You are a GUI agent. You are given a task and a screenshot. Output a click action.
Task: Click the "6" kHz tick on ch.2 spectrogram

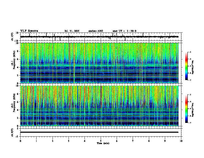18,102
